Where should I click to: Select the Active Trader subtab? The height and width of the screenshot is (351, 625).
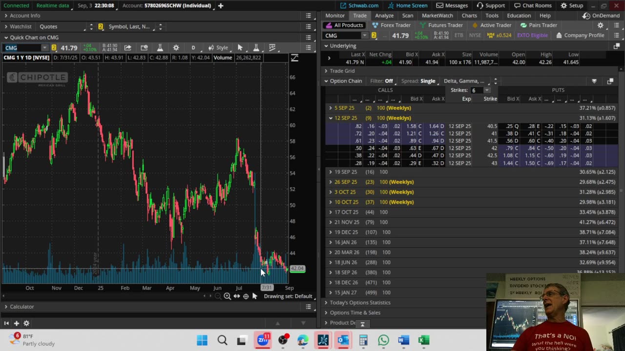pyautogui.click(x=491, y=25)
